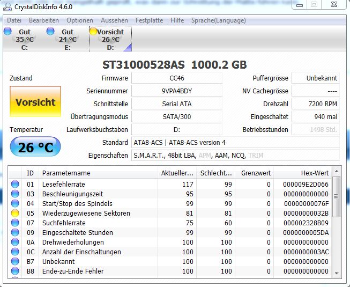Click the scroll up arrow of SMART list
This screenshot has height=287, width=350.
click(337, 171)
